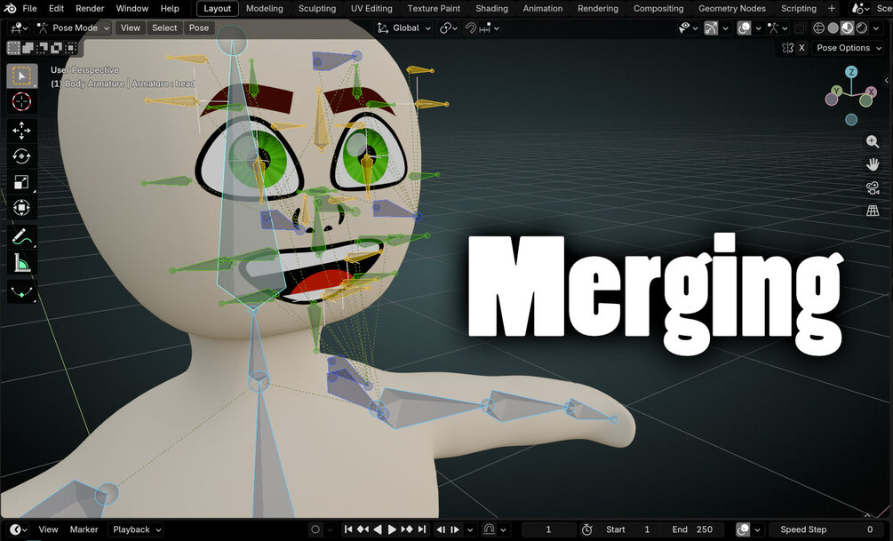Click the Start frame field

pyautogui.click(x=627, y=529)
